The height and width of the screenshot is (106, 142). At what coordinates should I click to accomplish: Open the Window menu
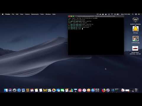[48, 14]
